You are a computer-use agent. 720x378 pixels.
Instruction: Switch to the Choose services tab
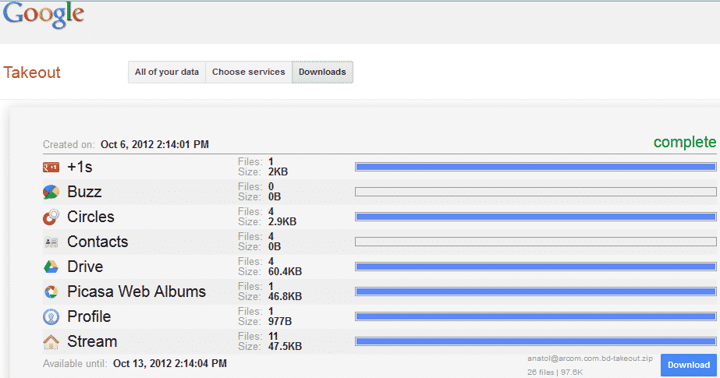[x=248, y=72]
